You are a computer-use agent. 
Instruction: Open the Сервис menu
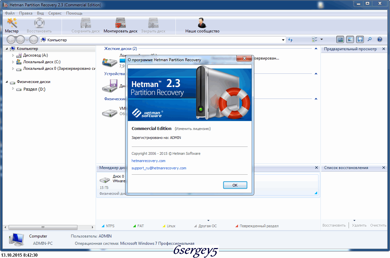tap(55, 13)
